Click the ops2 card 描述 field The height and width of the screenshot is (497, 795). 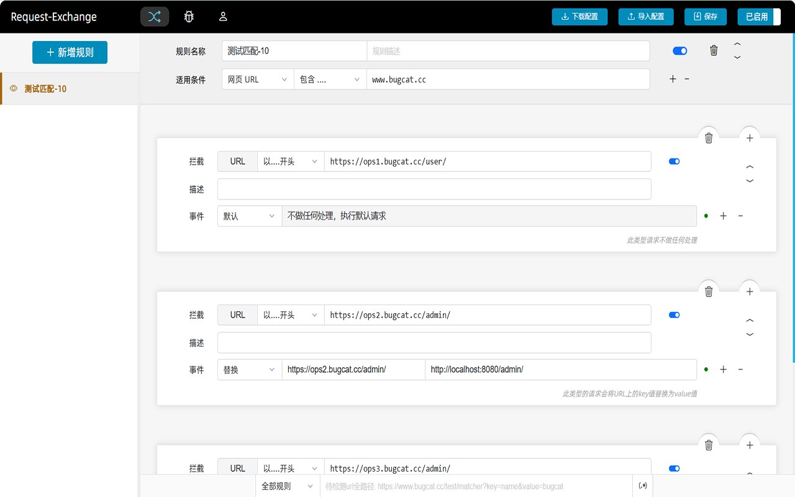click(434, 342)
